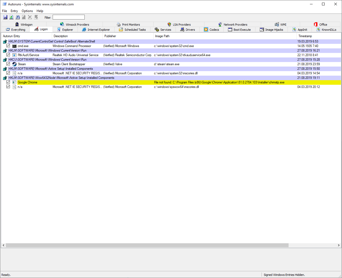This screenshot has height=278, width=342.
Task: Click the Save toolbar icon
Action: point(5,17)
